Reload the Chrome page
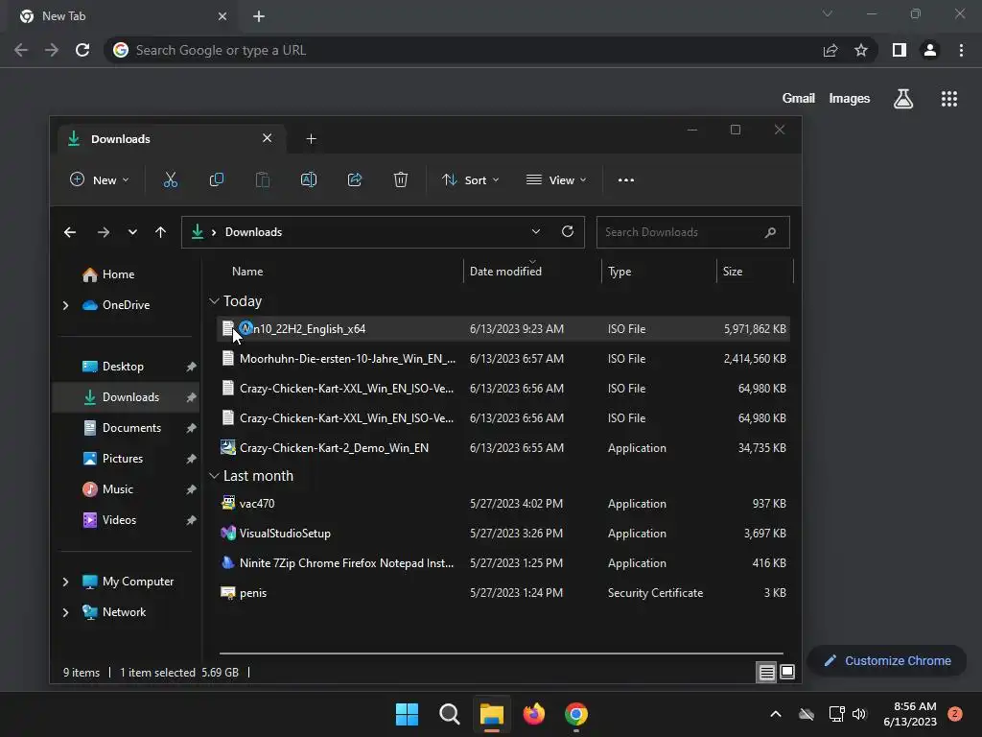Screen dimensions: 982x737 pyautogui.click(x=82, y=50)
